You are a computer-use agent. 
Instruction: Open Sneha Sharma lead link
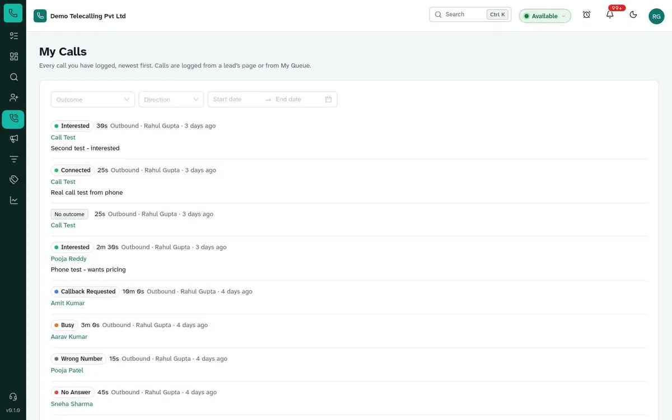(x=72, y=404)
